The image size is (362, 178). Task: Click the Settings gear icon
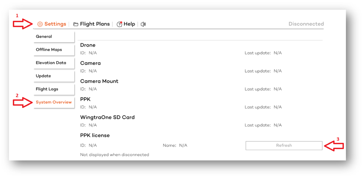click(x=40, y=24)
